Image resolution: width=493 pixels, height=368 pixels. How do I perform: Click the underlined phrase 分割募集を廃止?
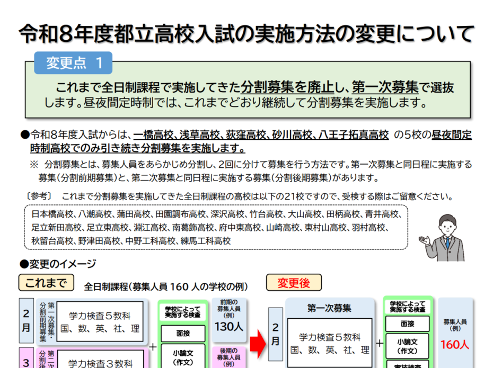point(287,87)
